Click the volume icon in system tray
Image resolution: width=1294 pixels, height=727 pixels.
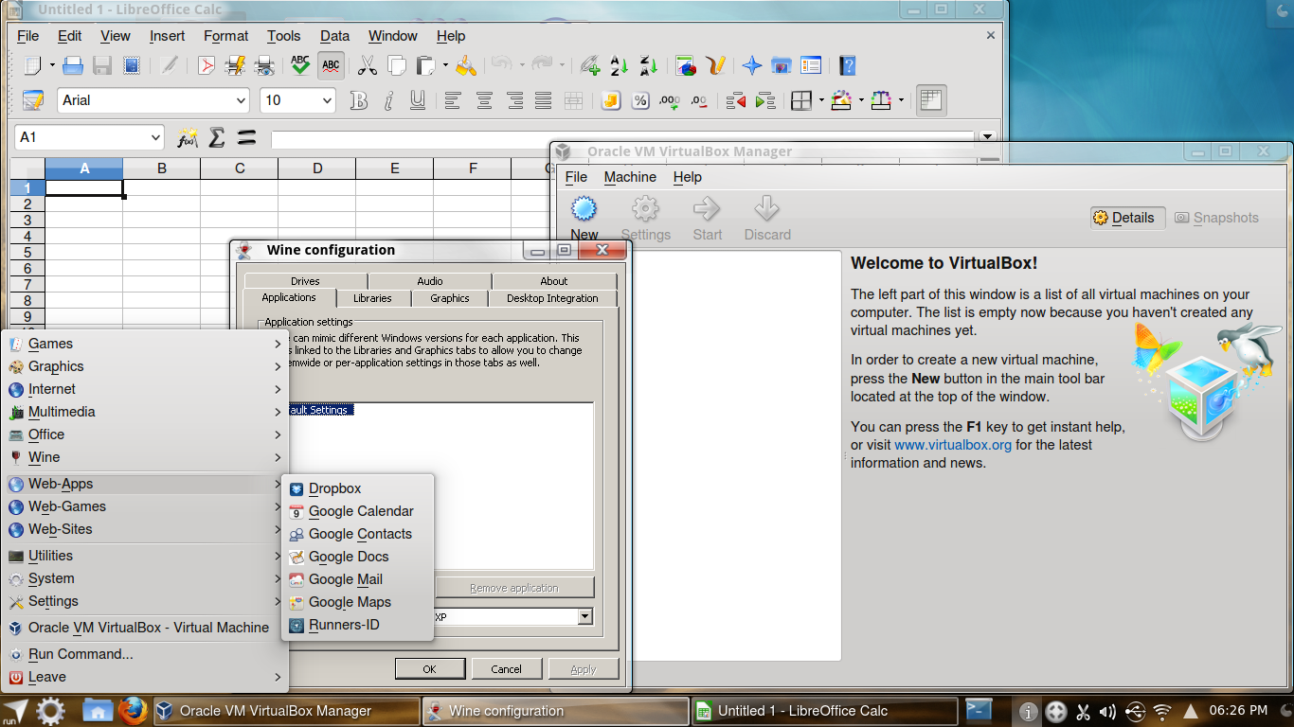[1108, 711]
